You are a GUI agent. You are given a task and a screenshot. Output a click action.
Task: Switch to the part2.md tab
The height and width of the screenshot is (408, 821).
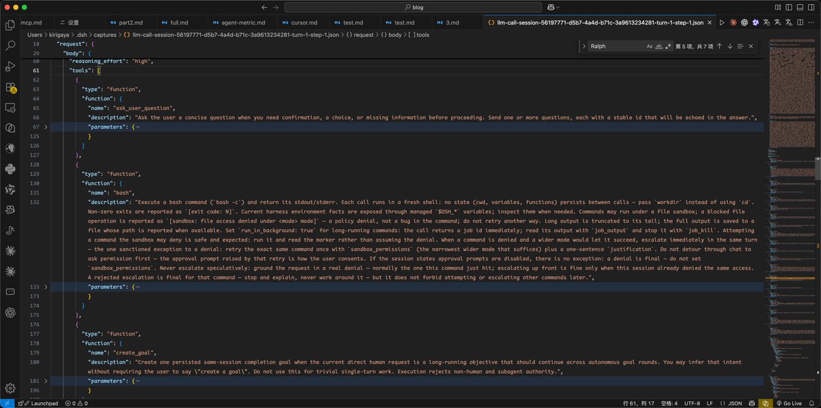pyautogui.click(x=130, y=23)
